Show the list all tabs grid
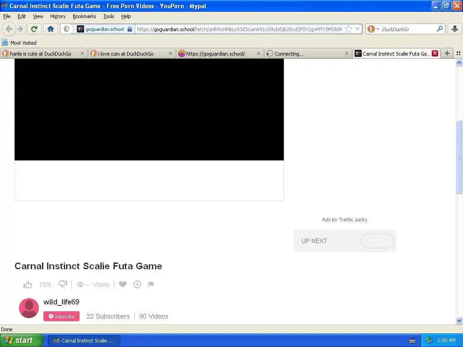Screen dimensions: 463x347 point(458,53)
